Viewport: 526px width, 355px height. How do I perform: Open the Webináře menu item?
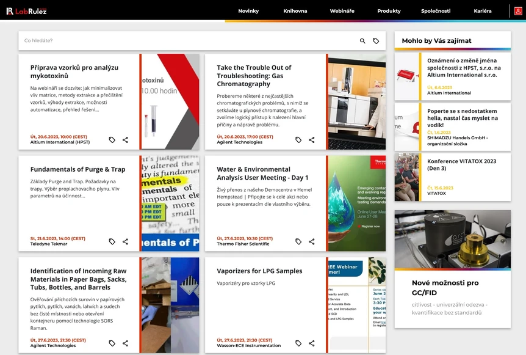[342, 10]
